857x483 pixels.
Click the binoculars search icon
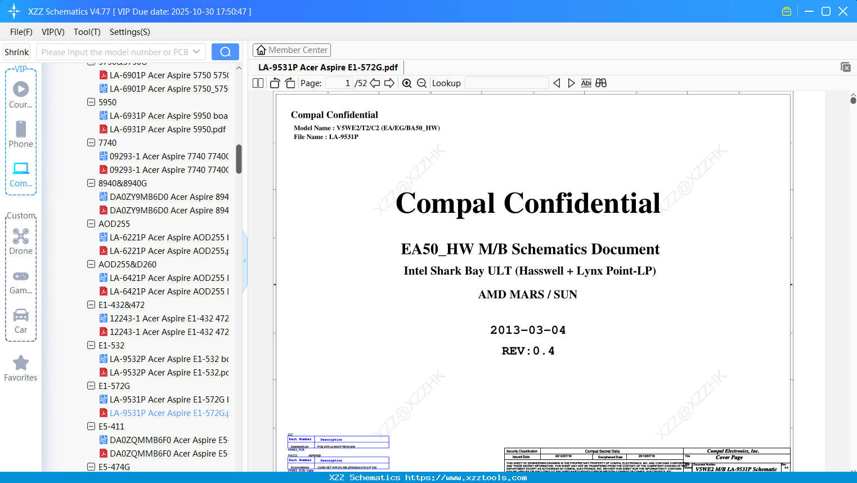point(601,83)
